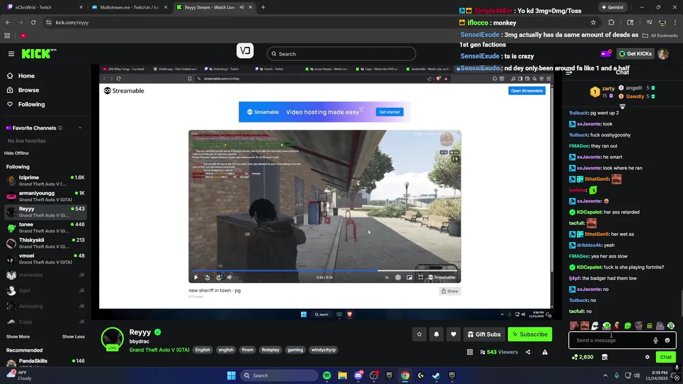Open Browse in the sidebar

click(28, 90)
